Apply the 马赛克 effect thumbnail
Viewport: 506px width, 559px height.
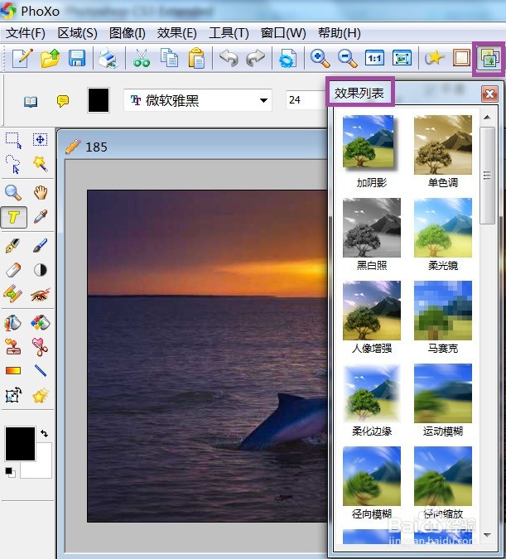pyautogui.click(x=443, y=311)
